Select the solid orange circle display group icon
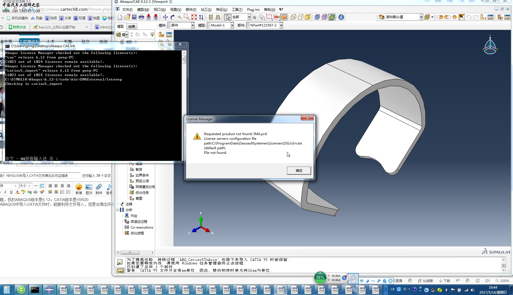The image size is (513, 295). click(455, 17)
